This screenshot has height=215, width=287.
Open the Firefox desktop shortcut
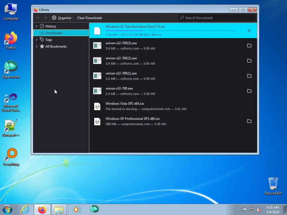(11, 40)
